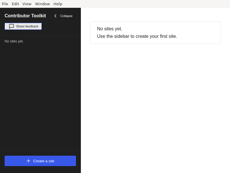Viewport: 230px width, 173px height.
Task: Click the Share feedback button
Action: click(23, 26)
